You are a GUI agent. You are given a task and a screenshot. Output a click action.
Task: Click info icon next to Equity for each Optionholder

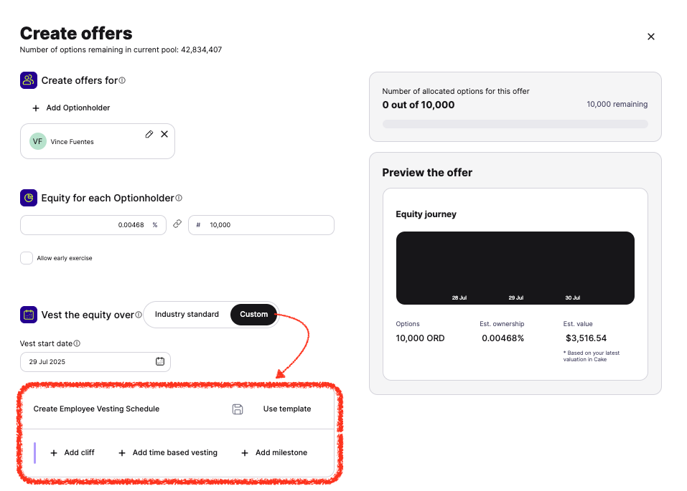point(179,198)
